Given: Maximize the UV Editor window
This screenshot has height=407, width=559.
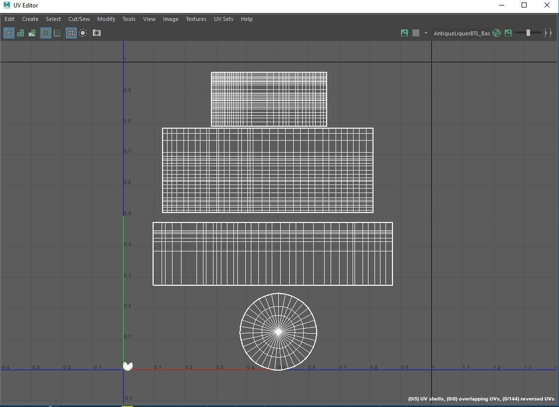Looking at the screenshot, I should pyautogui.click(x=524, y=5).
